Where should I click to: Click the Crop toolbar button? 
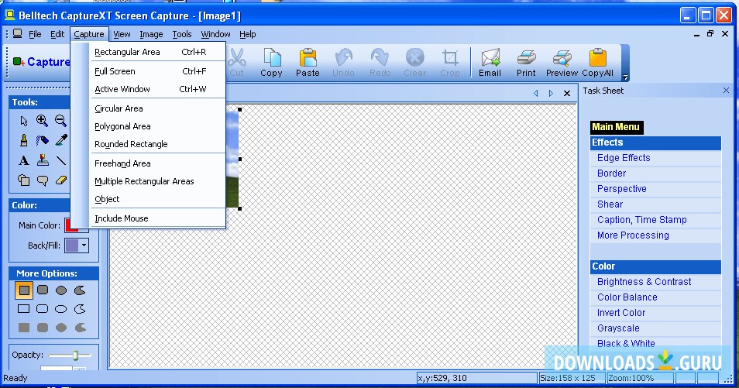(x=450, y=62)
